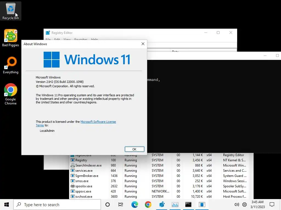The width and height of the screenshot is (281, 210).
Task: Open the Google Chrome desktop shortcut
Action: click(x=11, y=94)
